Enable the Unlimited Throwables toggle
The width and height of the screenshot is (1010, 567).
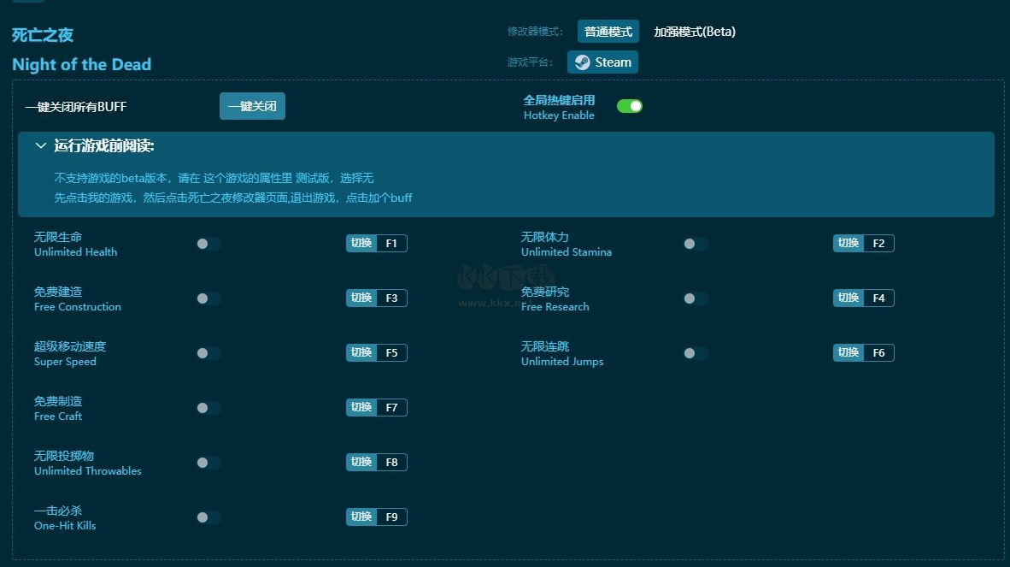click(208, 463)
